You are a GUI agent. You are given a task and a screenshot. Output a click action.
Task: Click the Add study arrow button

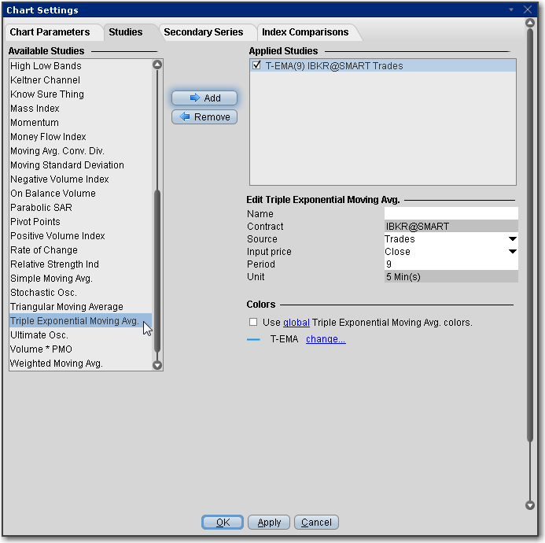pyautogui.click(x=204, y=98)
